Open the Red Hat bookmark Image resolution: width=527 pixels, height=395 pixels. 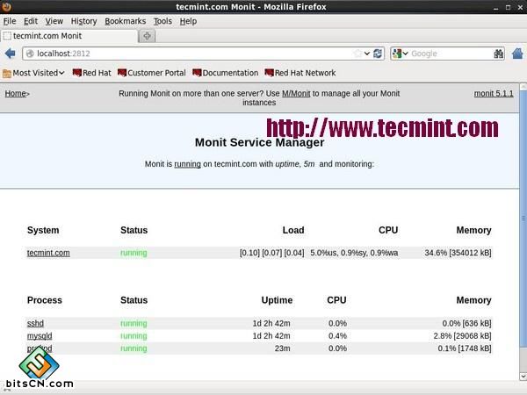coord(91,73)
